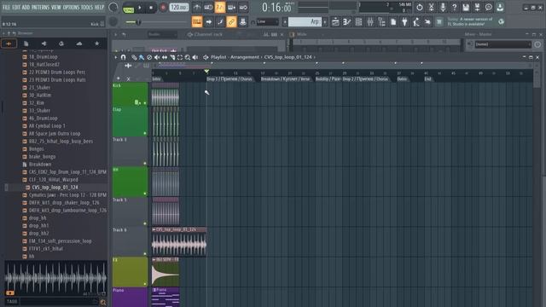This screenshot has height=307, width=546.
Task: Open the Channel rack view icon
Action: click(358, 22)
